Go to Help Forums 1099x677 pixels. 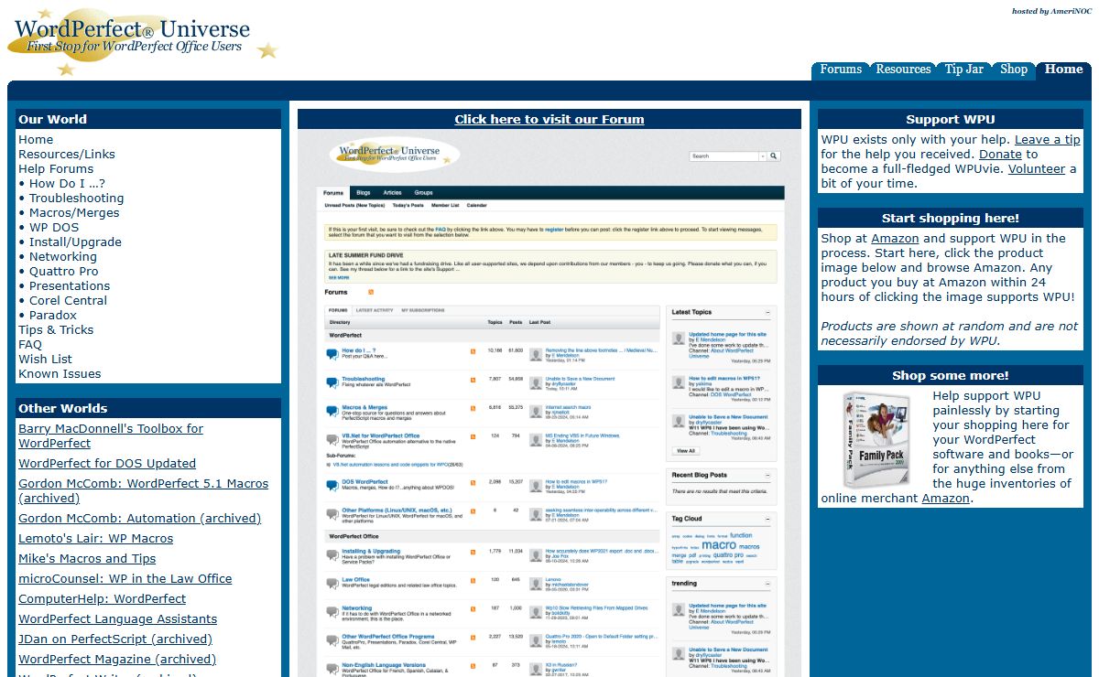tap(56, 169)
